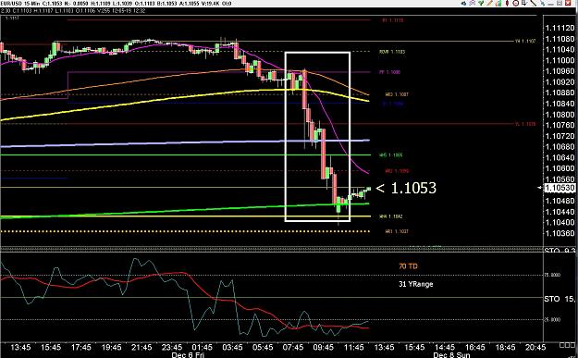
Task: Click the 20:45 time axis label
Action: click(535, 347)
